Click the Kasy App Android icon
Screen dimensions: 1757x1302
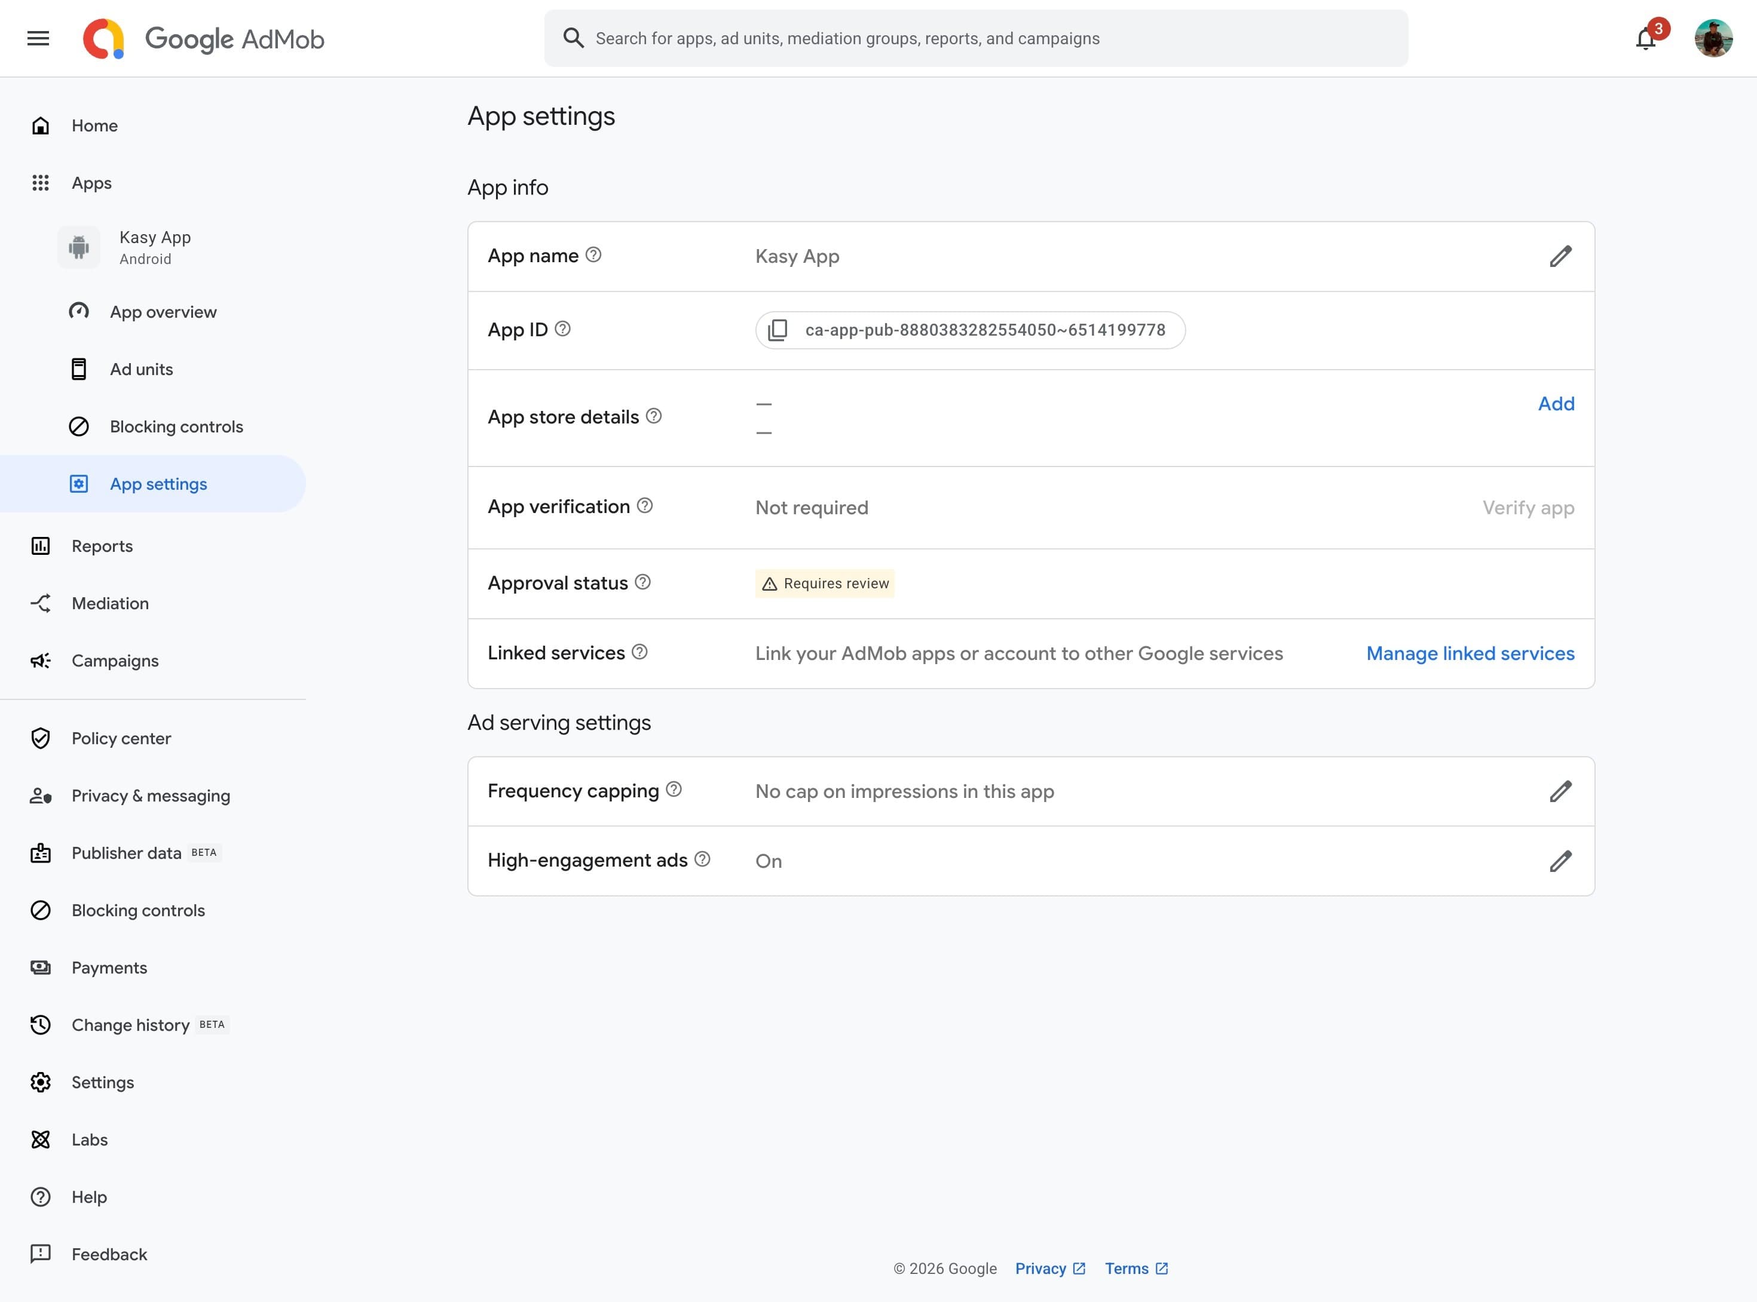pyautogui.click(x=79, y=247)
